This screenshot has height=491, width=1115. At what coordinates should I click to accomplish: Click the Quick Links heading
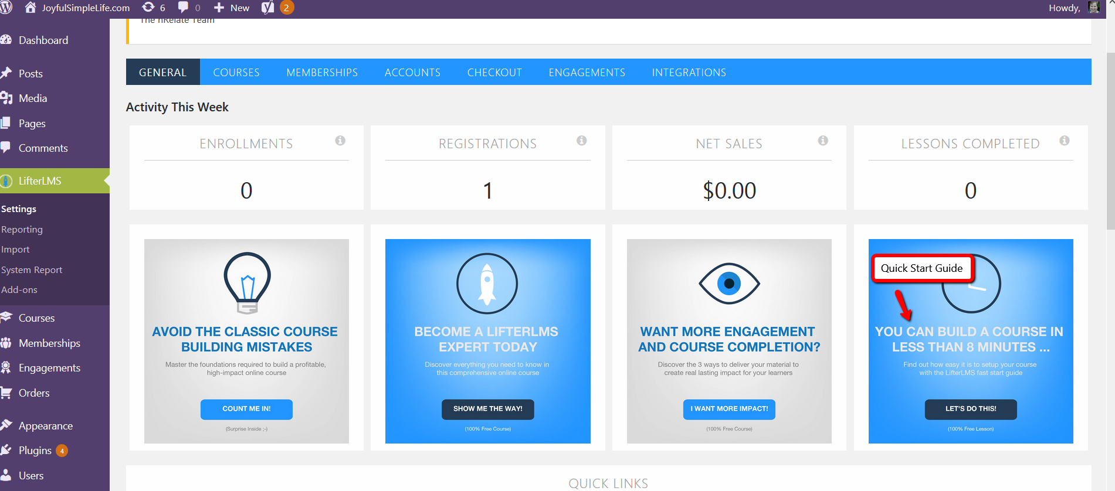pos(608,483)
